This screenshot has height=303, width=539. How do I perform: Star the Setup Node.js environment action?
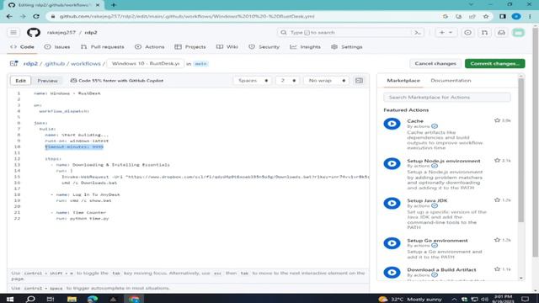tap(497, 161)
